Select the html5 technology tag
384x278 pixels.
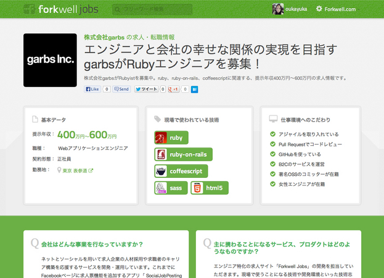tap(210, 188)
